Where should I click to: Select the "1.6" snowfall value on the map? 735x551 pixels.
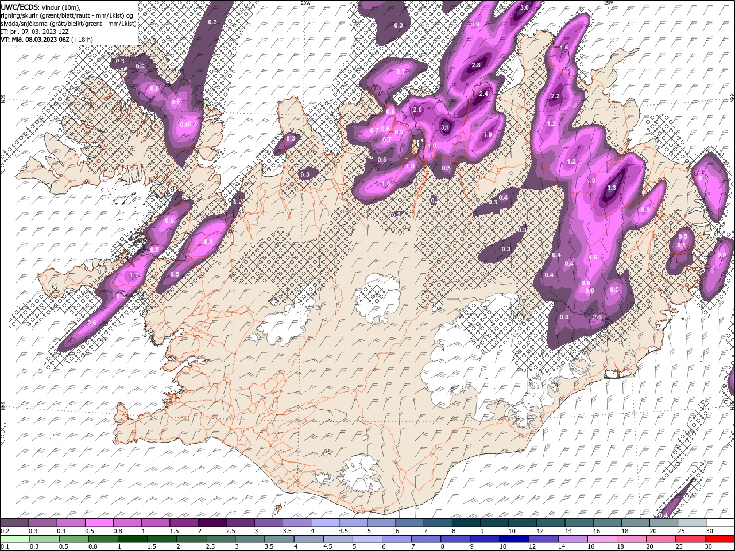point(564,48)
